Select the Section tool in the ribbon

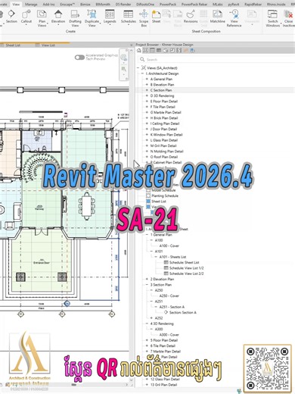pos(11,17)
